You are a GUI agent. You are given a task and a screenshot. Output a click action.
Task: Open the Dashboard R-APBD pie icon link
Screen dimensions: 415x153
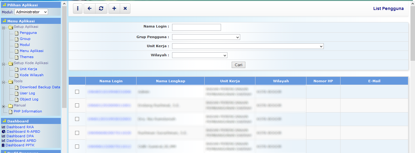coord(4,132)
